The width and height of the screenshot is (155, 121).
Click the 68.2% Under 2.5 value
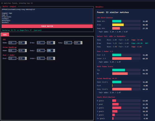point(145,59)
